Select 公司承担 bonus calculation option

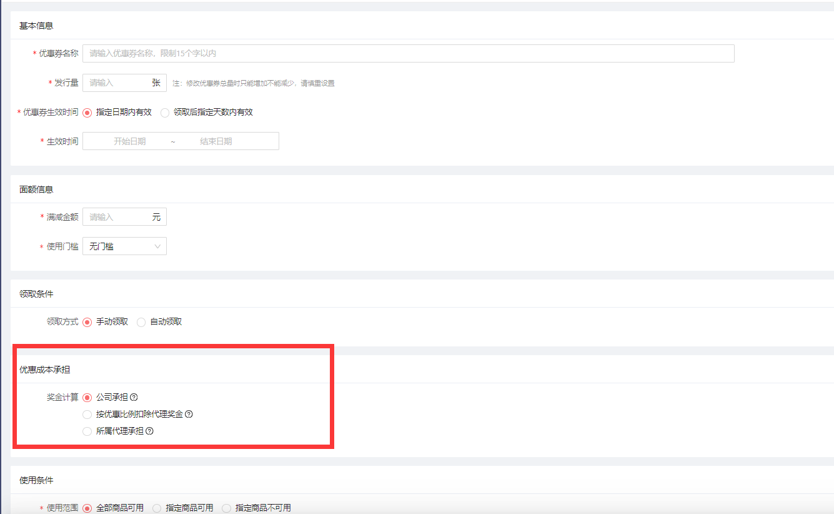point(87,397)
